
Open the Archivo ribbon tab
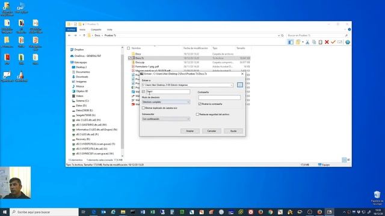[x=71, y=29]
